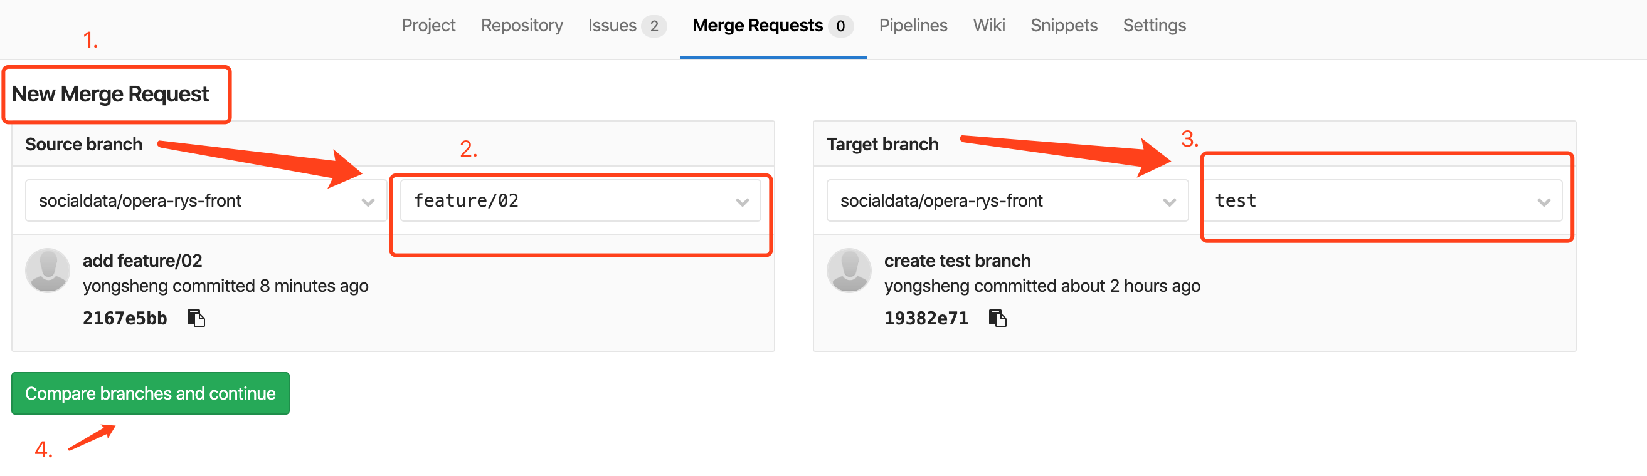
Task: Click the 2167e5bb commit hash
Action: point(125,318)
